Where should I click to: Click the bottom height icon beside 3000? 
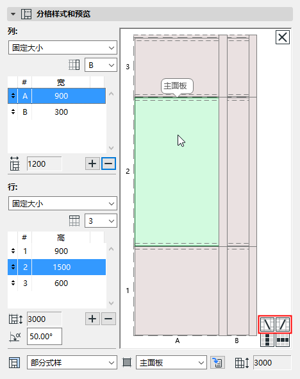(242, 362)
